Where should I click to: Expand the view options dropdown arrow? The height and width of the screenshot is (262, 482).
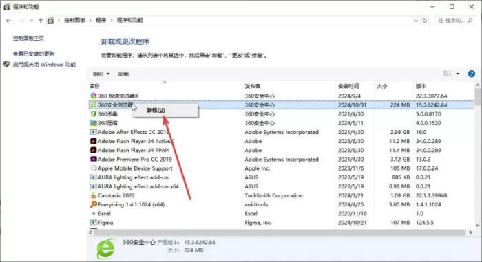pos(457,74)
